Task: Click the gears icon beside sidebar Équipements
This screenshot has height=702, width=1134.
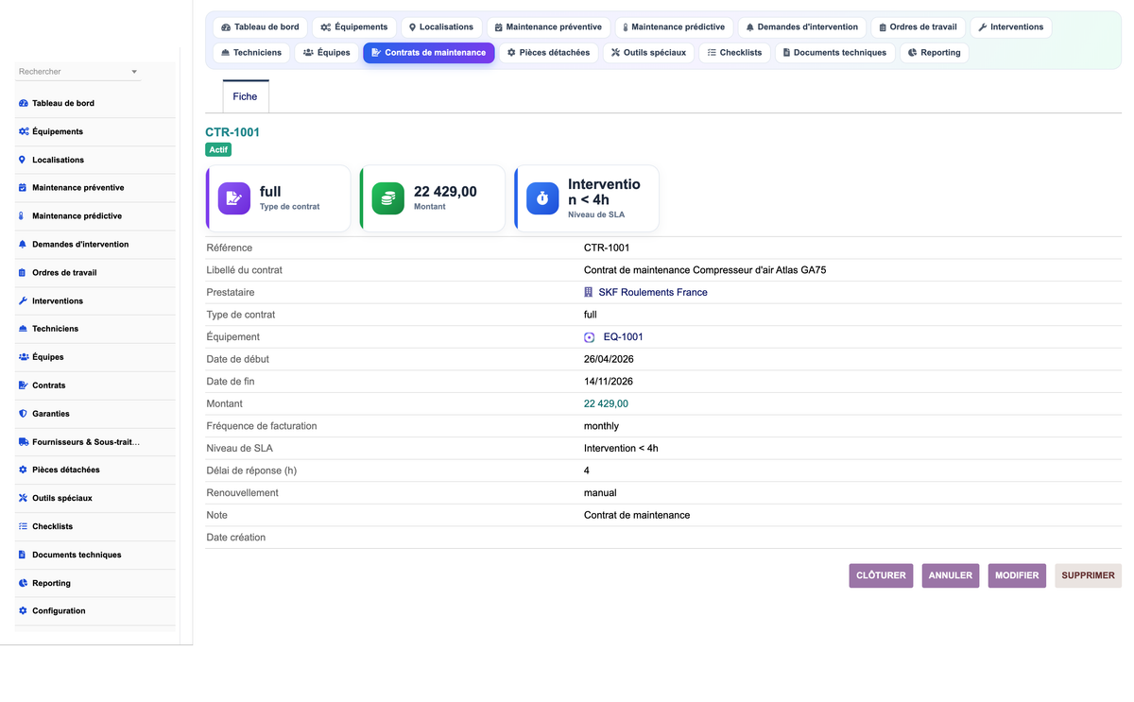Action: [24, 131]
